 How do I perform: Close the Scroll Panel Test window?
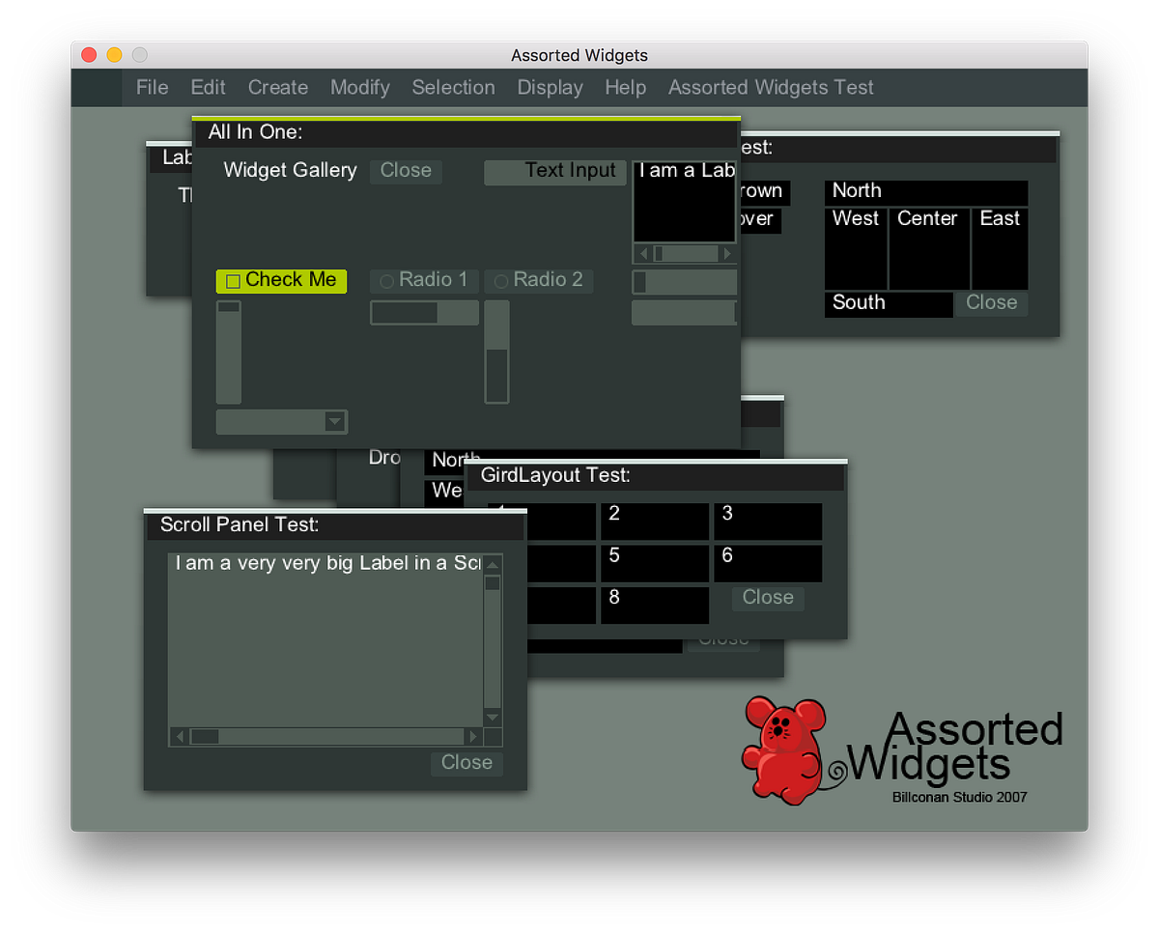pos(466,762)
